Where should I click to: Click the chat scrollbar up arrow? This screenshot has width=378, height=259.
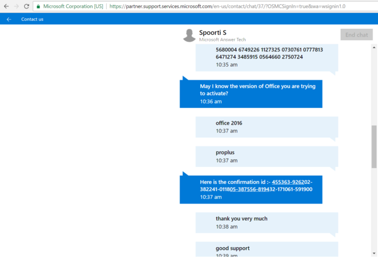pos(374,47)
